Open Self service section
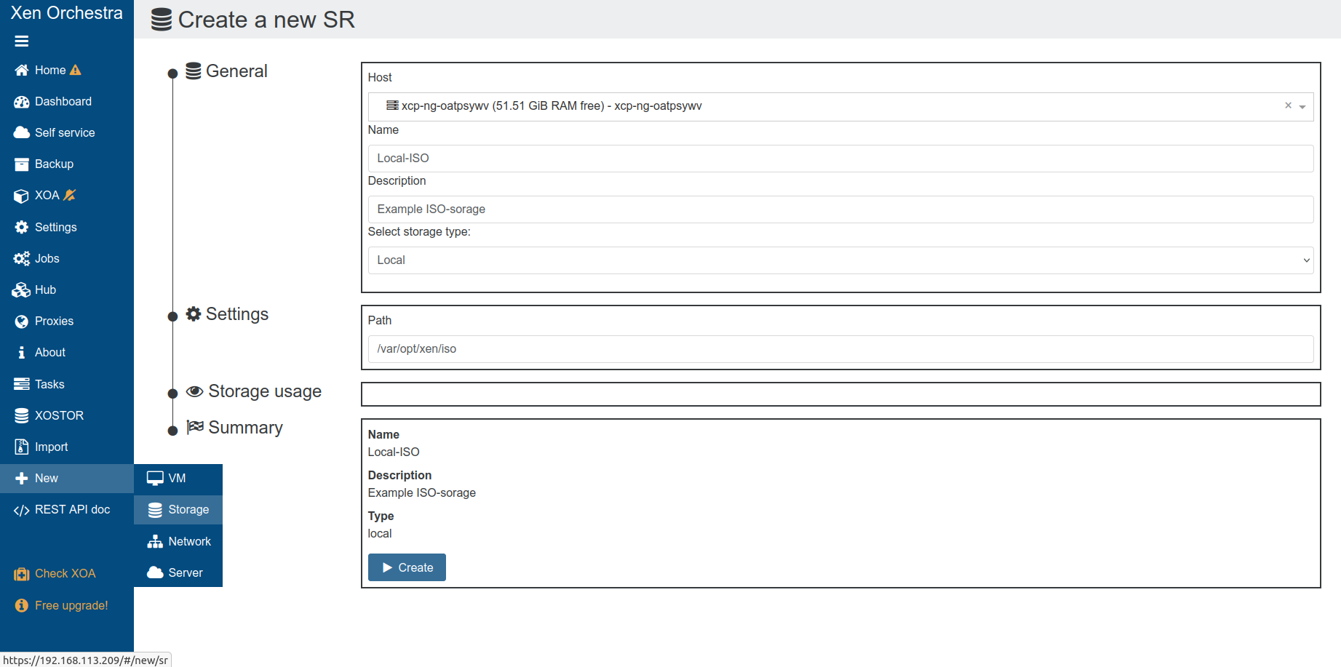 pos(67,132)
